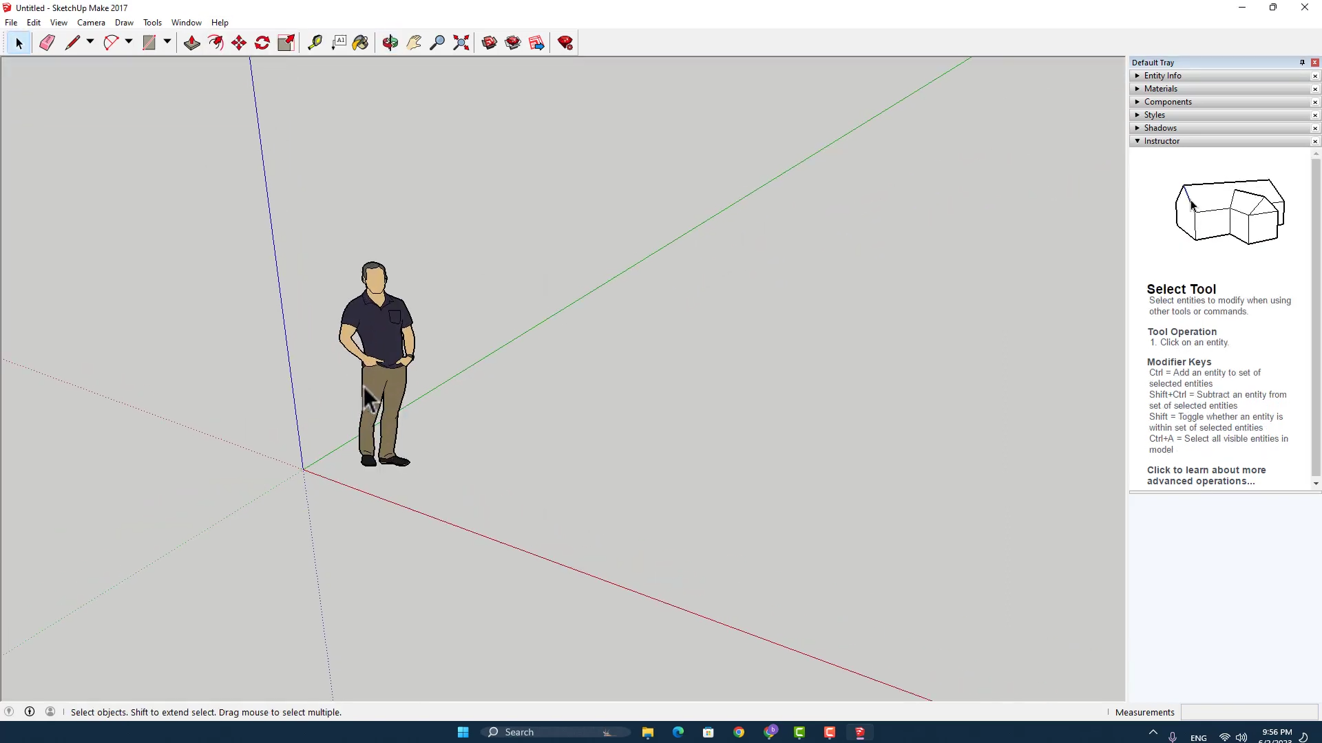The height and width of the screenshot is (743, 1322).
Task: Open the arc tool dropdown arrow
Action: click(129, 42)
